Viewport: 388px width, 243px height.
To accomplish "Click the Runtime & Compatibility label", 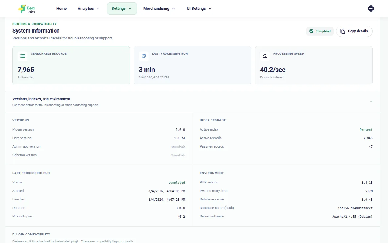I will (x=35, y=24).
